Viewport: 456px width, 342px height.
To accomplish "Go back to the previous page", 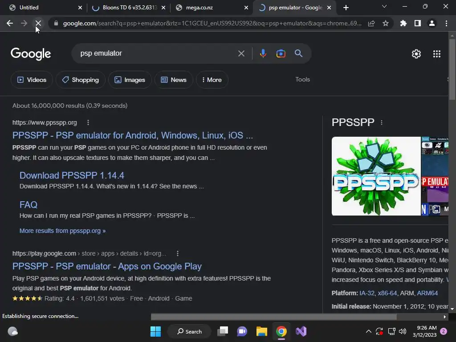I will click(10, 23).
